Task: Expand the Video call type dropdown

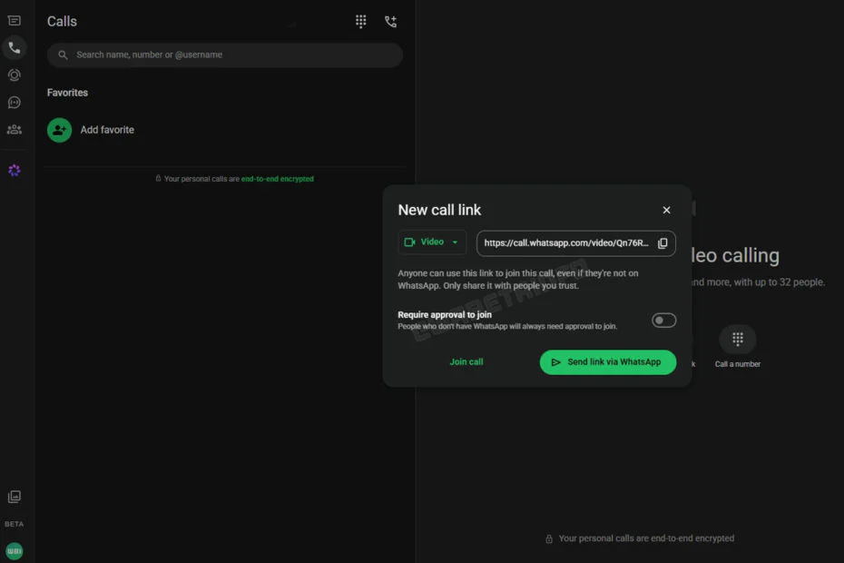Action: point(432,242)
